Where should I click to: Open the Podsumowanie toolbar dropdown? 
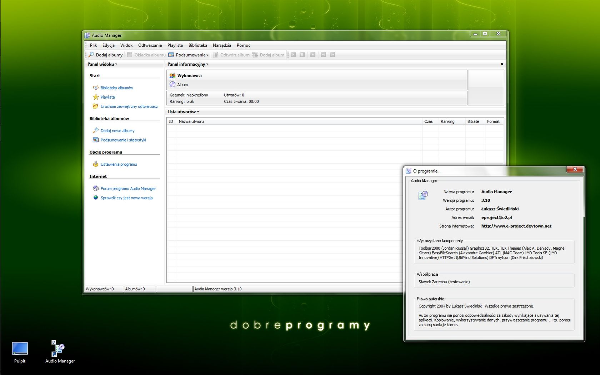coord(189,55)
